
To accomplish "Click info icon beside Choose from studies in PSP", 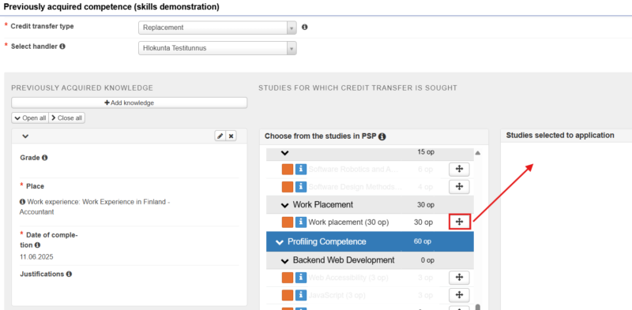I will point(382,136).
